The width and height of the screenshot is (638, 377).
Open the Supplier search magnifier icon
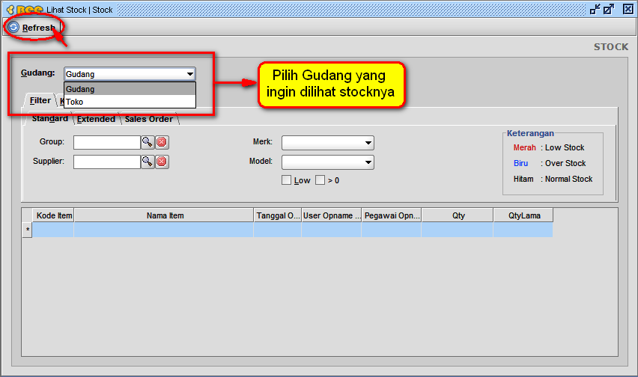[x=148, y=162]
